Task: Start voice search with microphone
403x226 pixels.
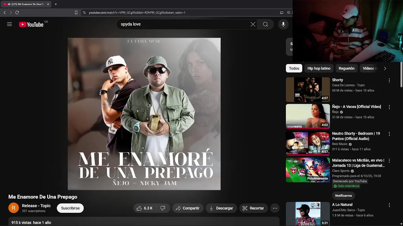Action: pos(283,24)
